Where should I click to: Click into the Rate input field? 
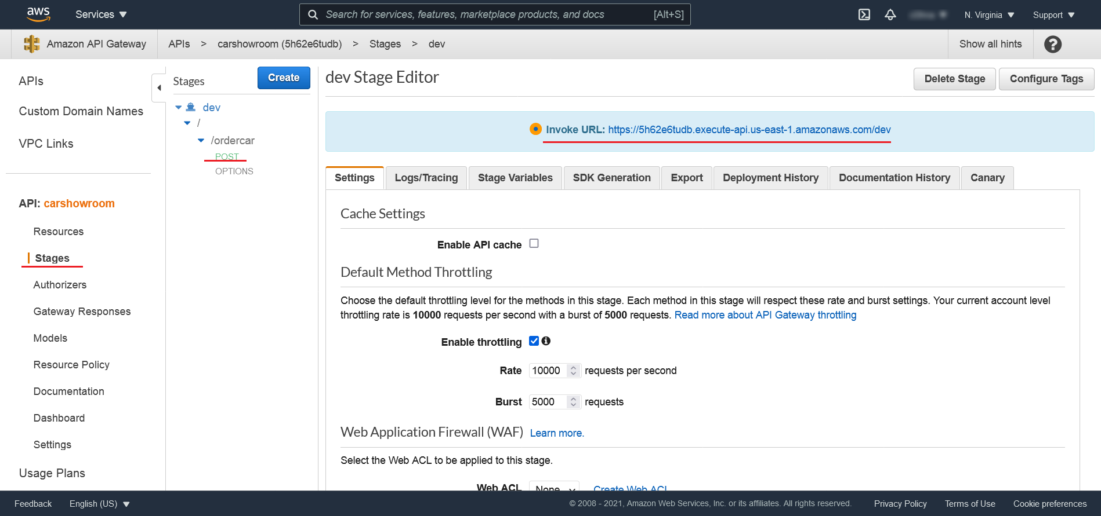tap(549, 371)
